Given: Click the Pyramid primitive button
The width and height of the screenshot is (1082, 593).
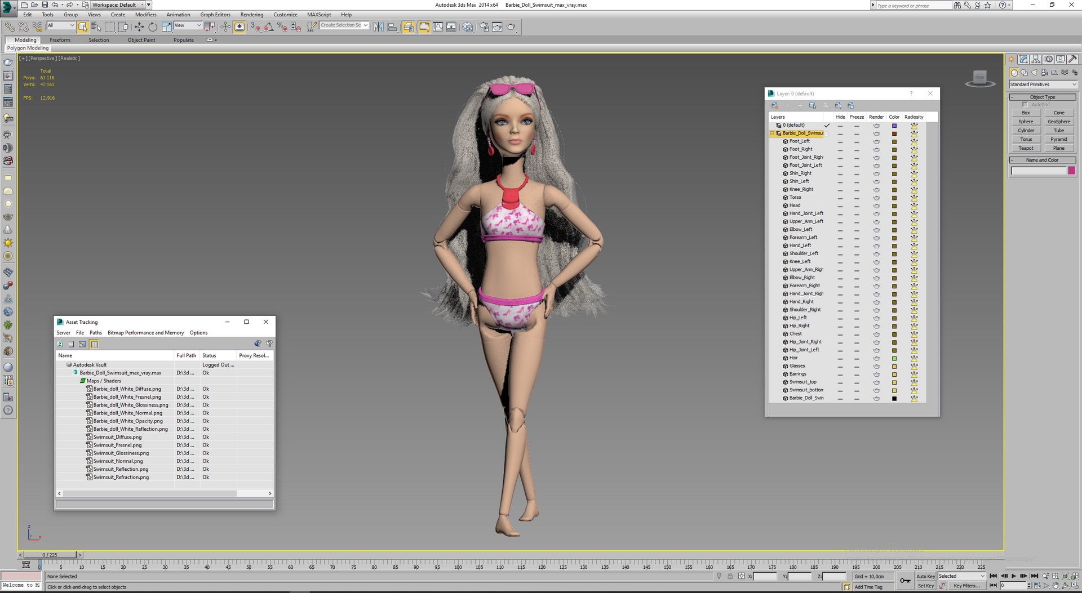Looking at the screenshot, I should (1059, 140).
